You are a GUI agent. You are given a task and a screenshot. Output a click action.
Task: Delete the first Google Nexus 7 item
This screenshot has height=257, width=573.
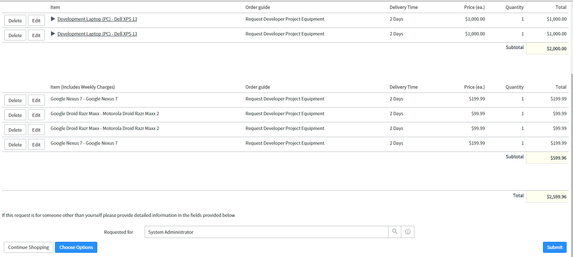tap(15, 100)
